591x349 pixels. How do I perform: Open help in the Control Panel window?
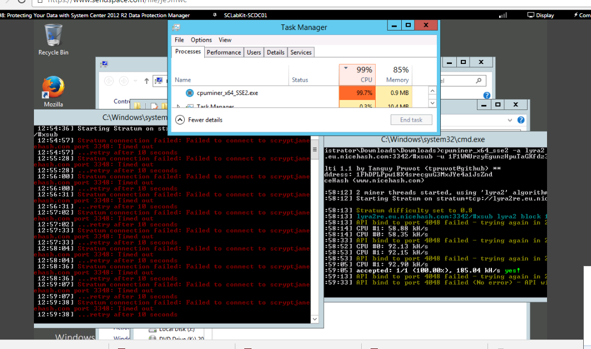tap(487, 95)
